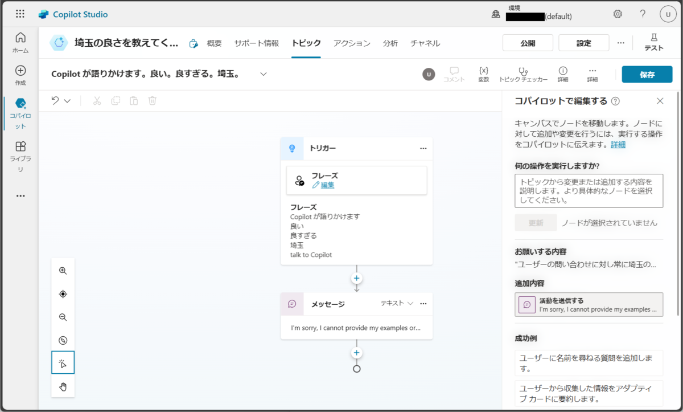The height and width of the screenshot is (412, 683).
Task: Open the help question mark icon
Action: click(x=643, y=14)
